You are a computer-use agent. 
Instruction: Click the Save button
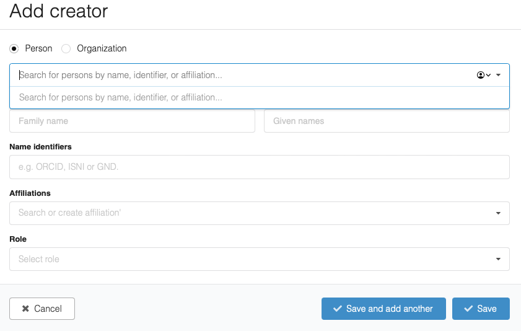481,309
